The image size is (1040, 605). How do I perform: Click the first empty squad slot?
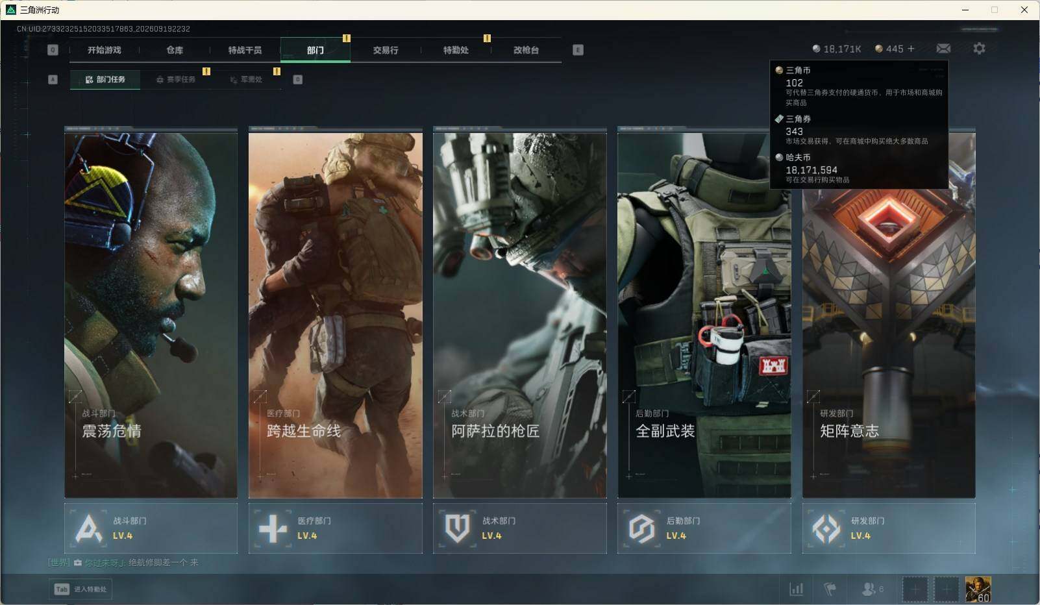point(915,589)
